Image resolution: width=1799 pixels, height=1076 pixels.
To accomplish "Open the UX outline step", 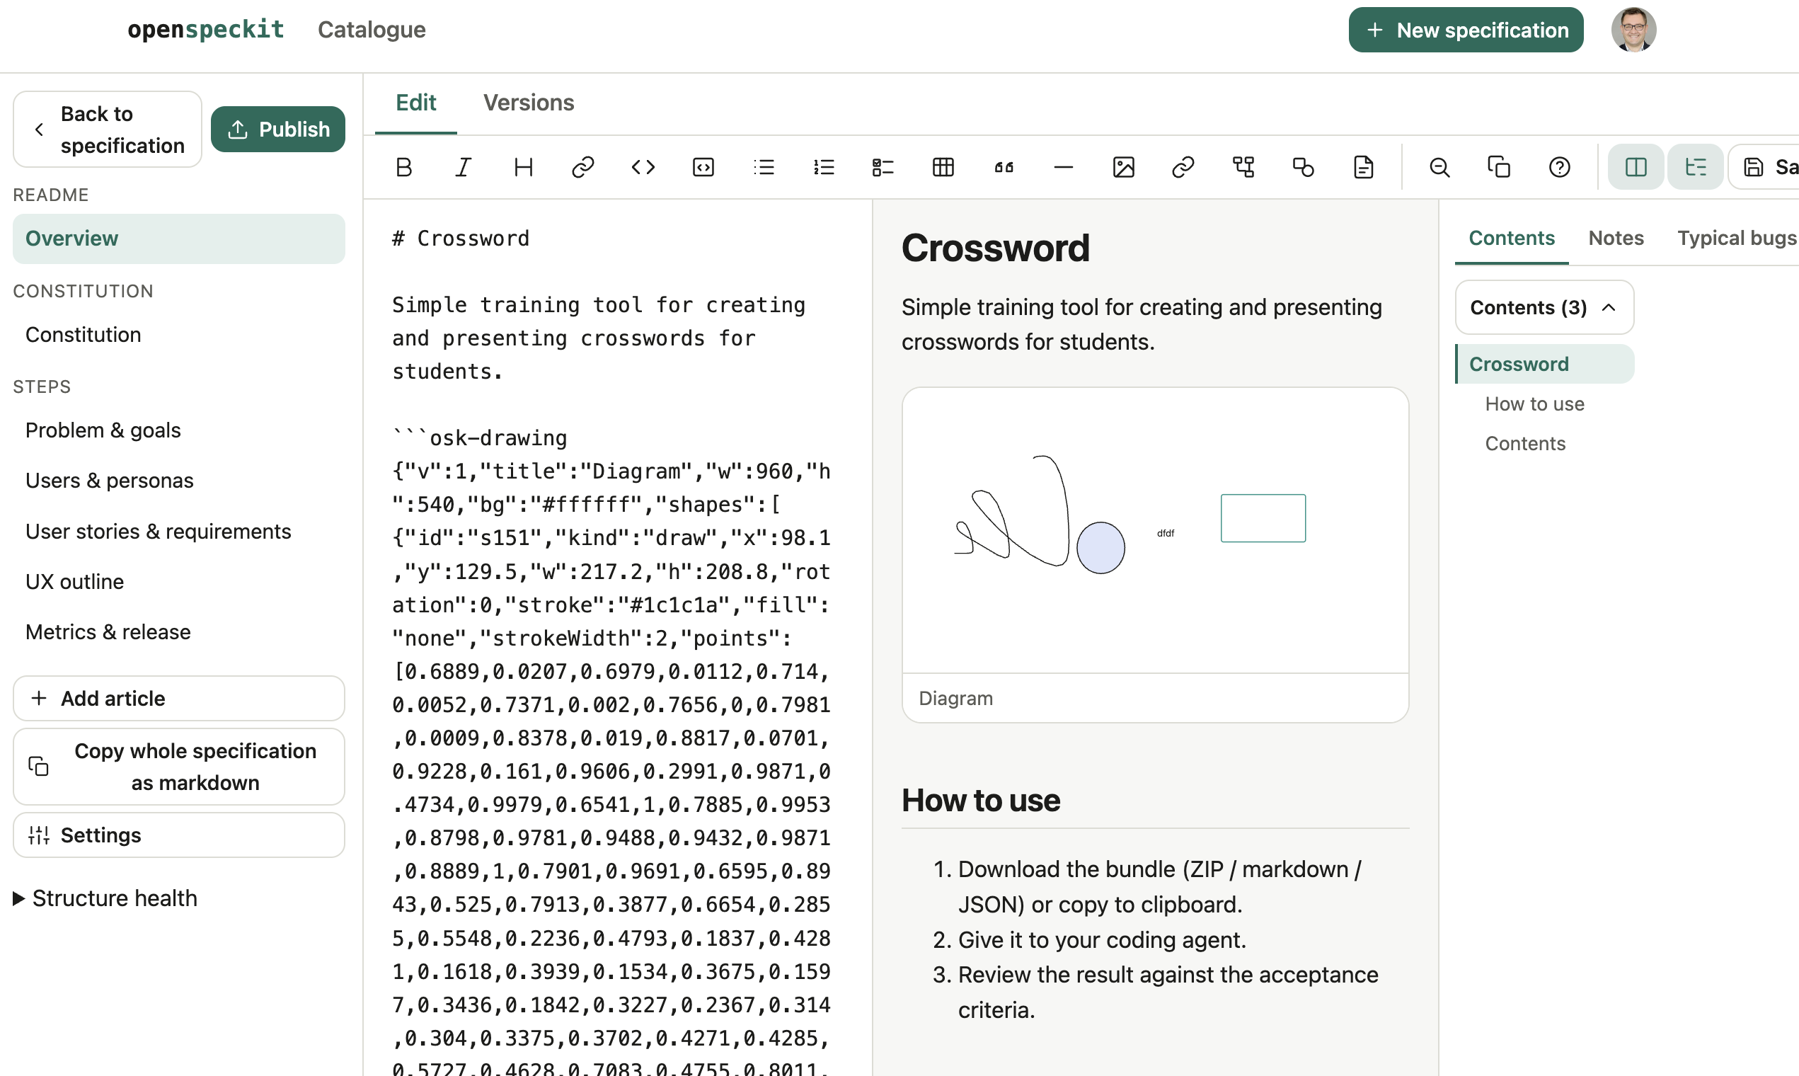I will pos(179,581).
